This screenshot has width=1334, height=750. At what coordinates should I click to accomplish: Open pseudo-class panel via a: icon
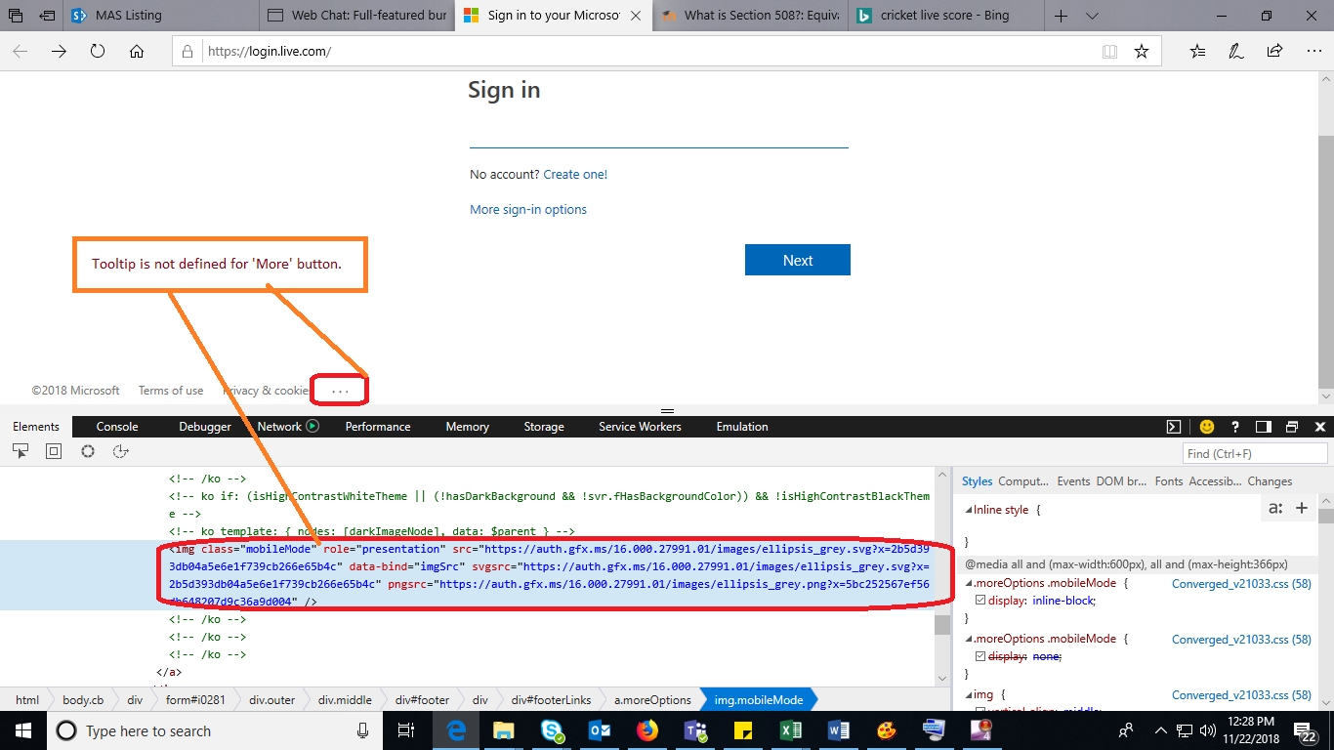coord(1275,509)
